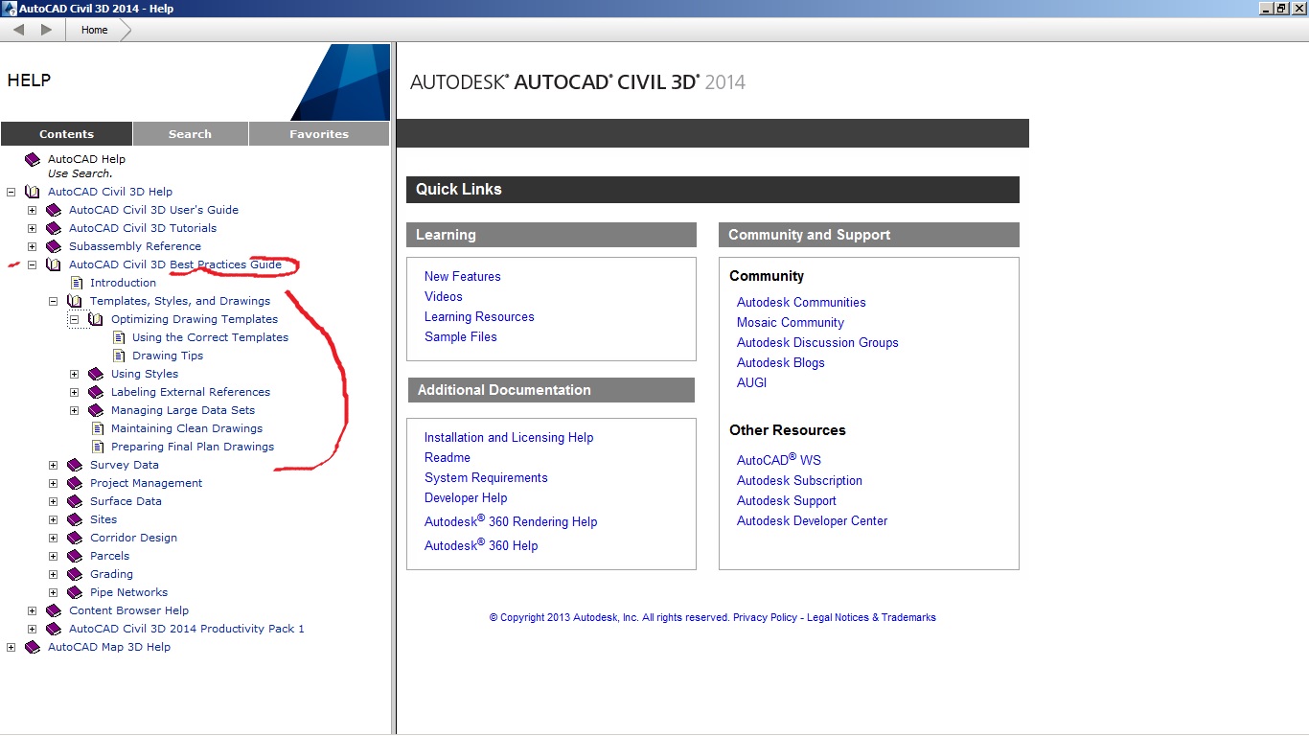Click the Grading book icon
Screen dimensions: 1309x736
(x=75, y=574)
